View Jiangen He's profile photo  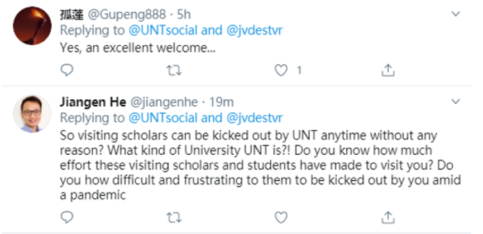33,113
